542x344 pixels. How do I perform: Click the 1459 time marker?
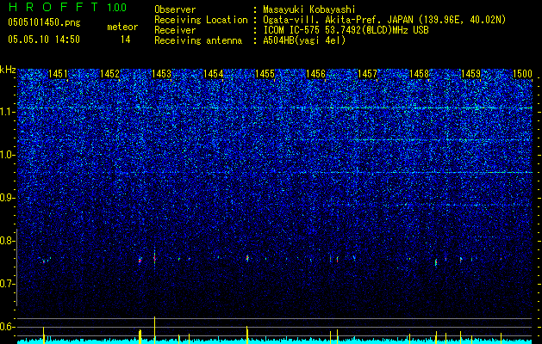click(x=470, y=73)
